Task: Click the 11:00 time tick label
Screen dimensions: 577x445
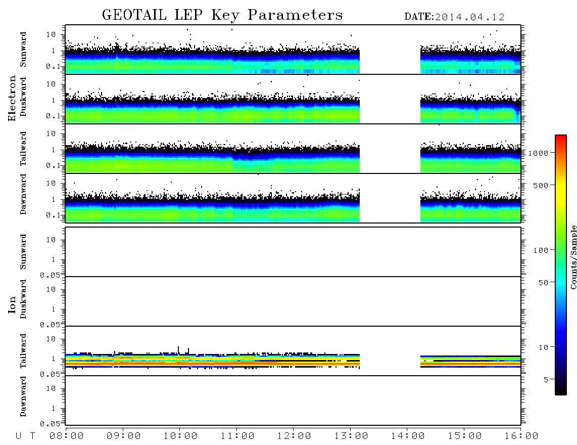Action: (x=237, y=436)
